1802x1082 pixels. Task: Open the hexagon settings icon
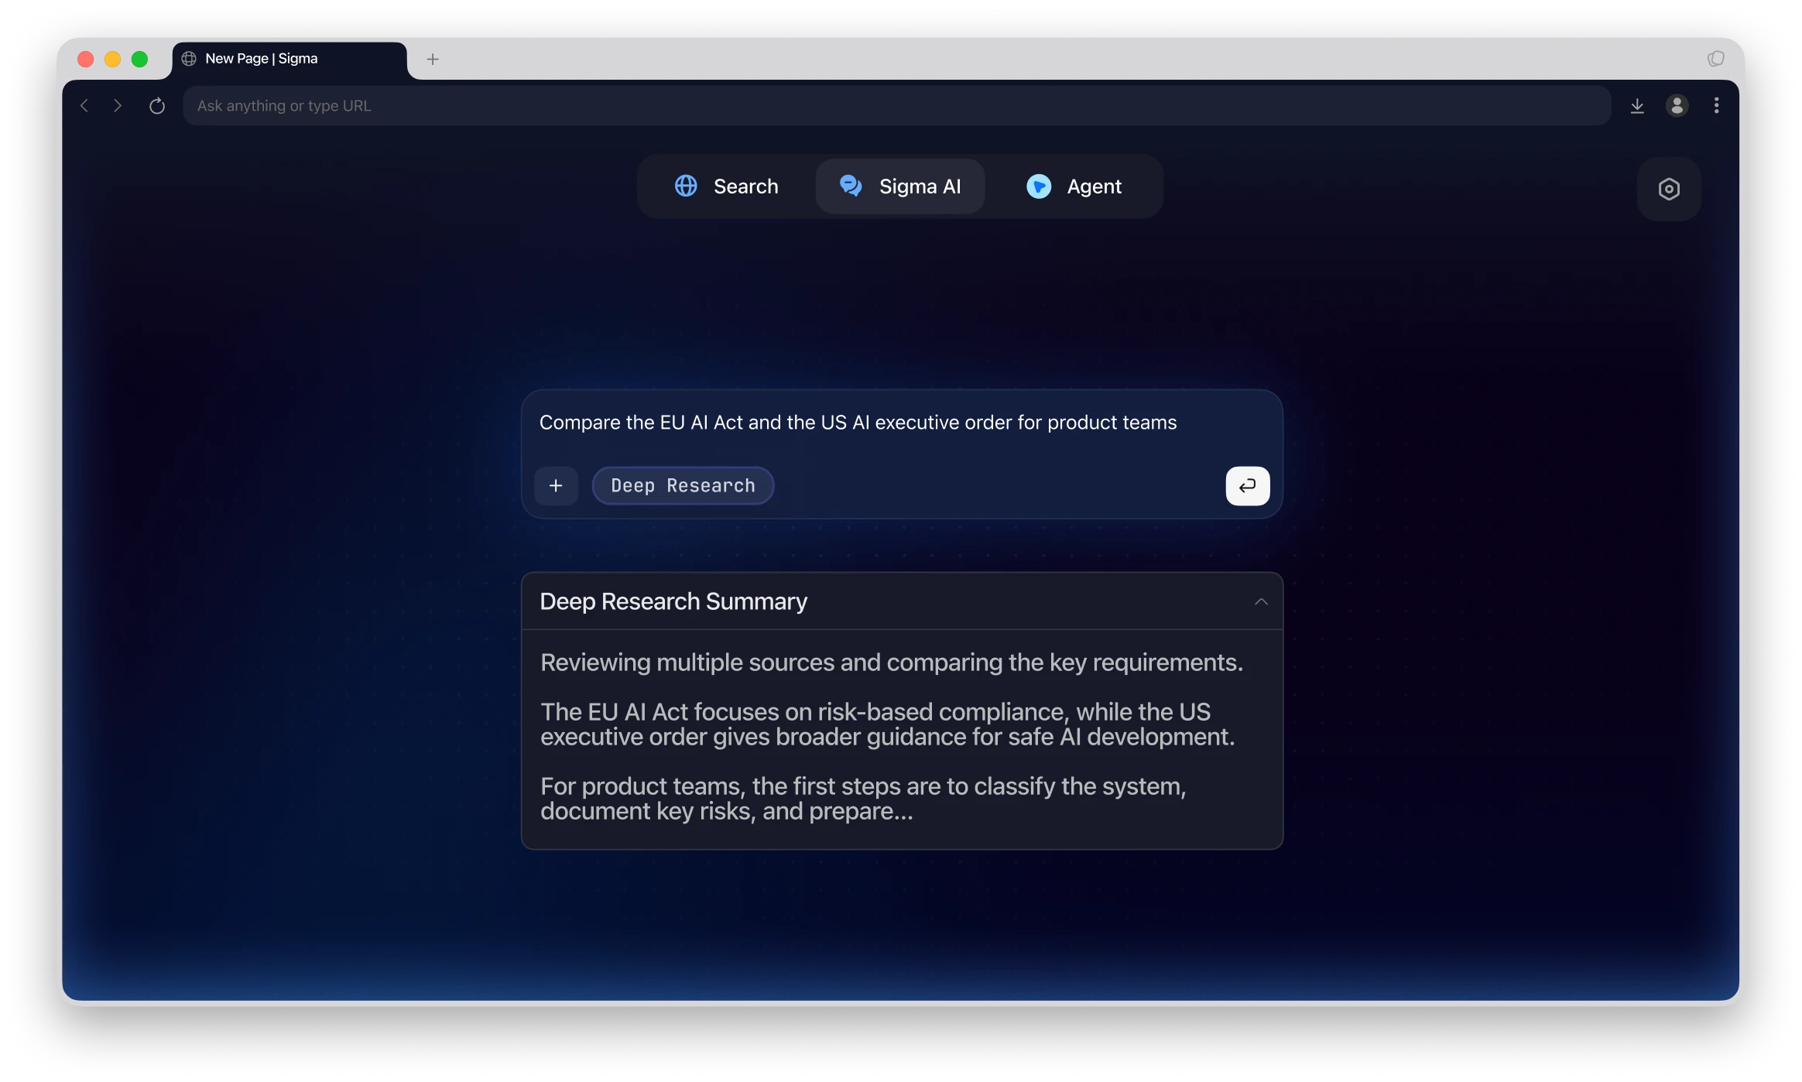(1669, 190)
